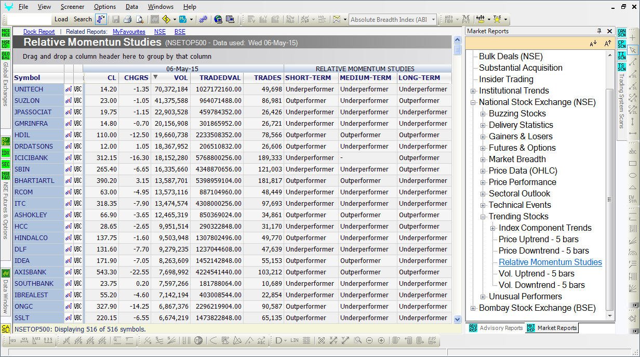
Task: Click the NSE CD sidebar icon
Action: pyautogui.click(x=6, y=44)
